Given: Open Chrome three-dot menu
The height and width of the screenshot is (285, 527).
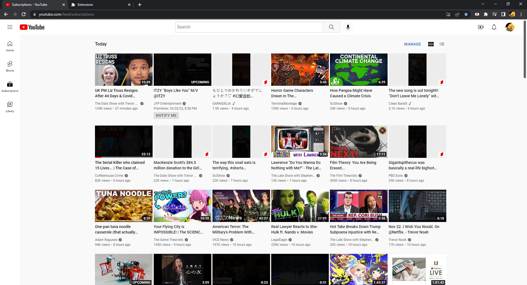Looking at the screenshot, I should coord(521,14).
